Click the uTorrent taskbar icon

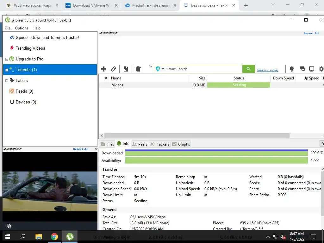70,237
